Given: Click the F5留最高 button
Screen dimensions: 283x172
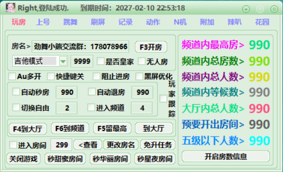Looking at the screenshot, I should pos(112,129).
